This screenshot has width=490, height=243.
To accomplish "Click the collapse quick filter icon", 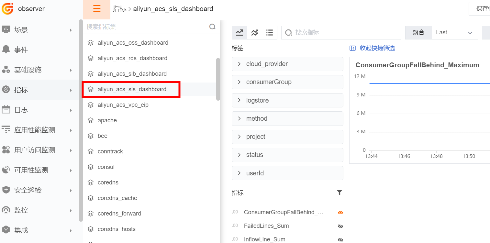I will tap(353, 48).
